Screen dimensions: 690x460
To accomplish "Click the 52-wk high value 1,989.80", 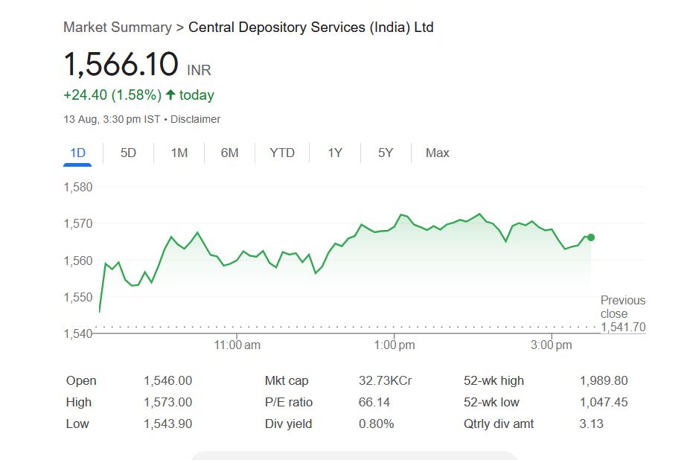I will (x=604, y=380).
